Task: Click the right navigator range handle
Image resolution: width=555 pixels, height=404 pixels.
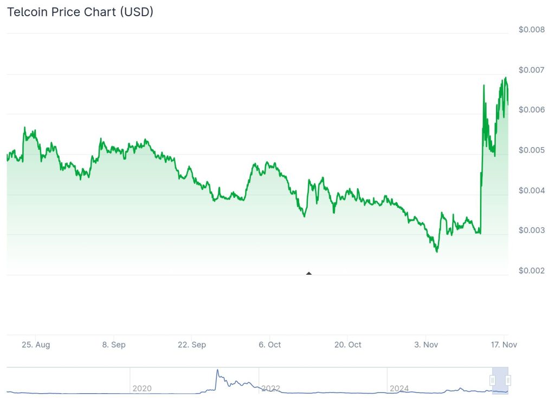Action: pos(508,381)
